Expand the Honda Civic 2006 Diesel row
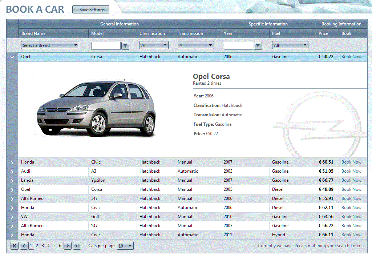Screen dimensions: 372x257 click(x=12, y=208)
